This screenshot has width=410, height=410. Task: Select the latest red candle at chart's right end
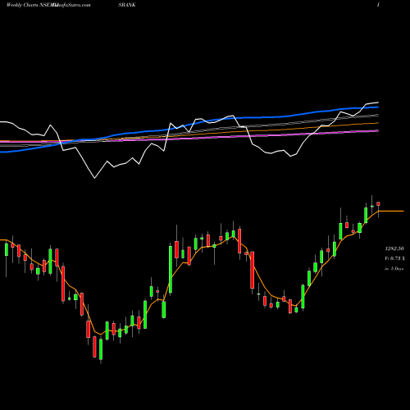coord(379,203)
